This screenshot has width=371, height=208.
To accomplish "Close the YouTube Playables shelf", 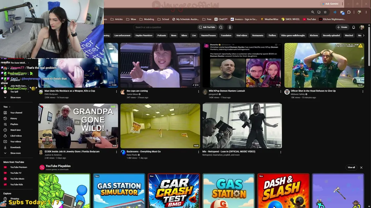I will point(361,168).
